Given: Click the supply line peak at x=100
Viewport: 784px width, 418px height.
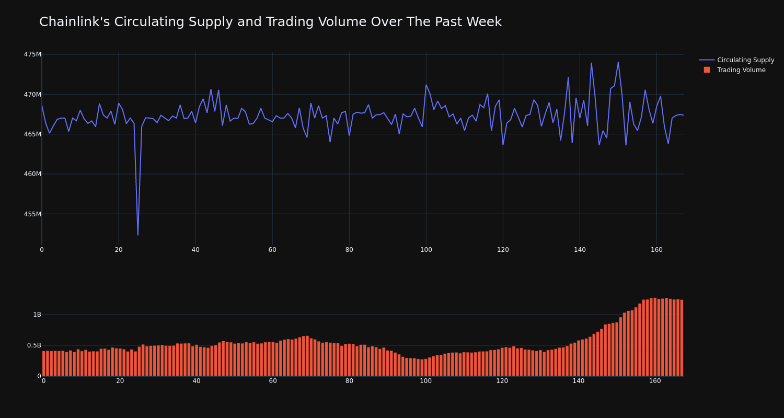Looking at the screenshot, I should tap(426, 85).
